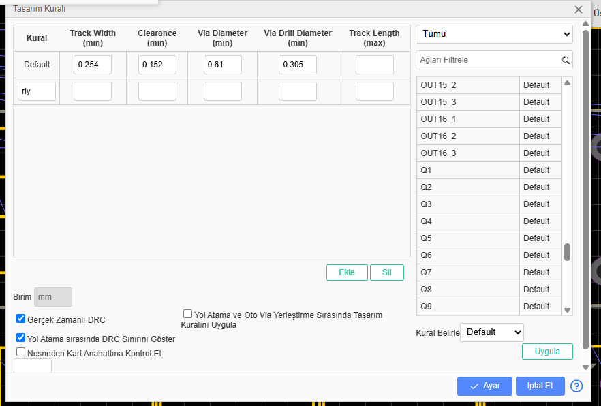
Task: Click rly rule Clearance field
Action: point(157,91)
